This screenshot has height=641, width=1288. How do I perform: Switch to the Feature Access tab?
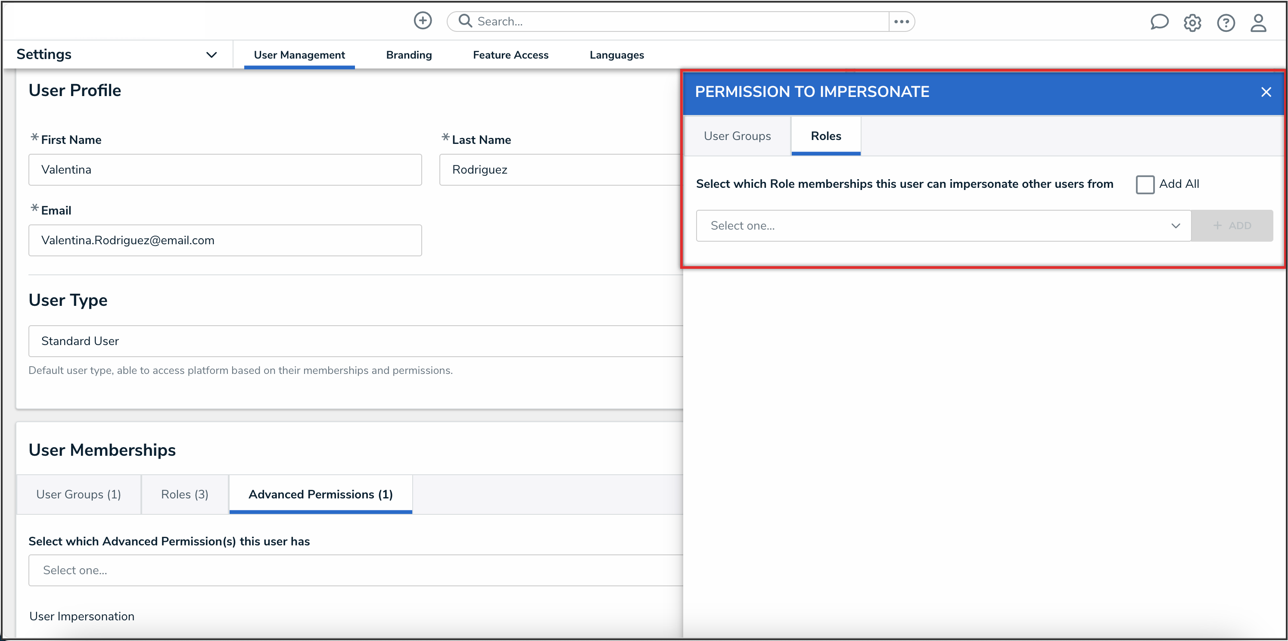tap(510, 55)
